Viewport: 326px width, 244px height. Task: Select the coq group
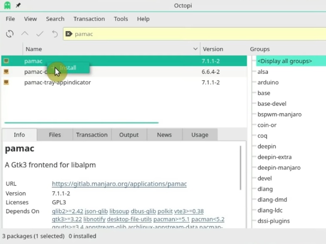[x=262, y=136]
